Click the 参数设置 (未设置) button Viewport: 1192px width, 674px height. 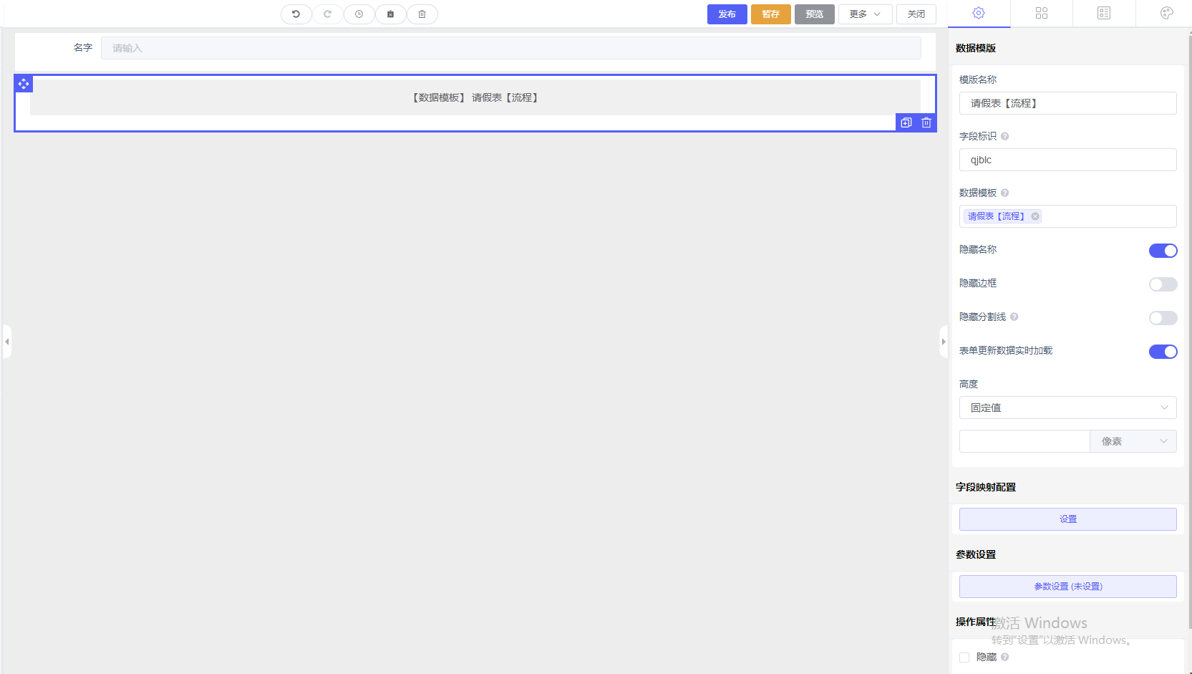point(1067,587)
